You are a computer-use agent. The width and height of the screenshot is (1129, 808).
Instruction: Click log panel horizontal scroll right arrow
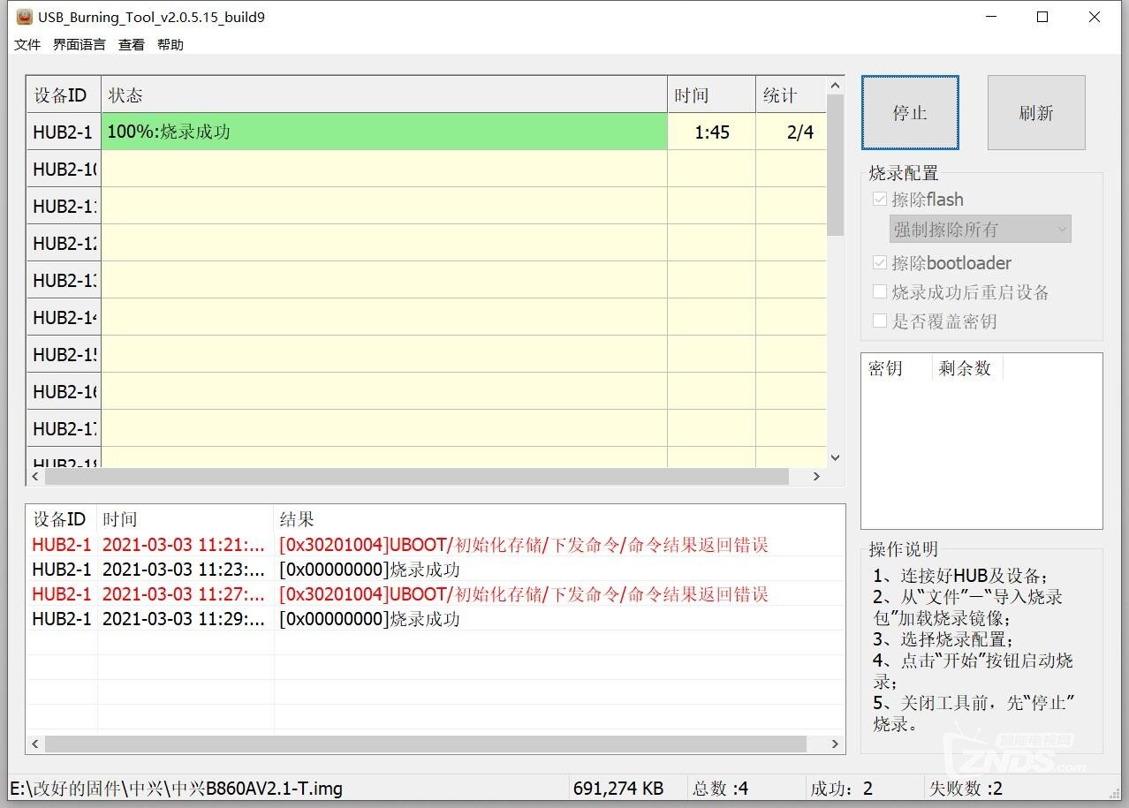coord(835,744)
